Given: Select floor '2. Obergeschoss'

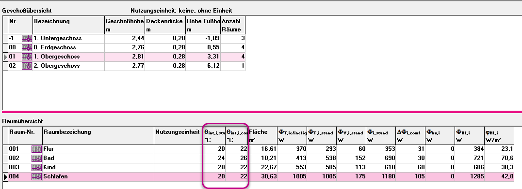Looking at the screenshot, I should click(57, 66).
